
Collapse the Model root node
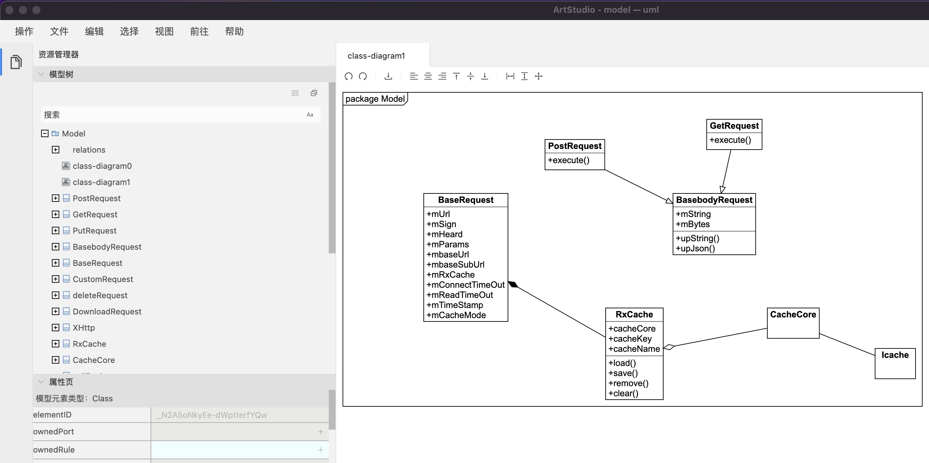[45, 133]
